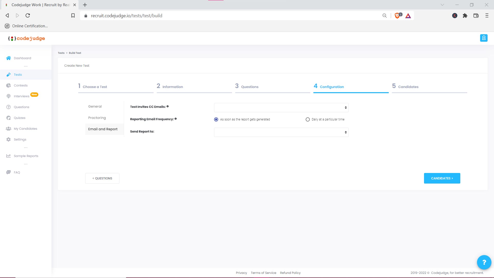The height and width of the screenshot is (278, 494).
Task: Click the blue help question mark button
Action: [484, 262]
